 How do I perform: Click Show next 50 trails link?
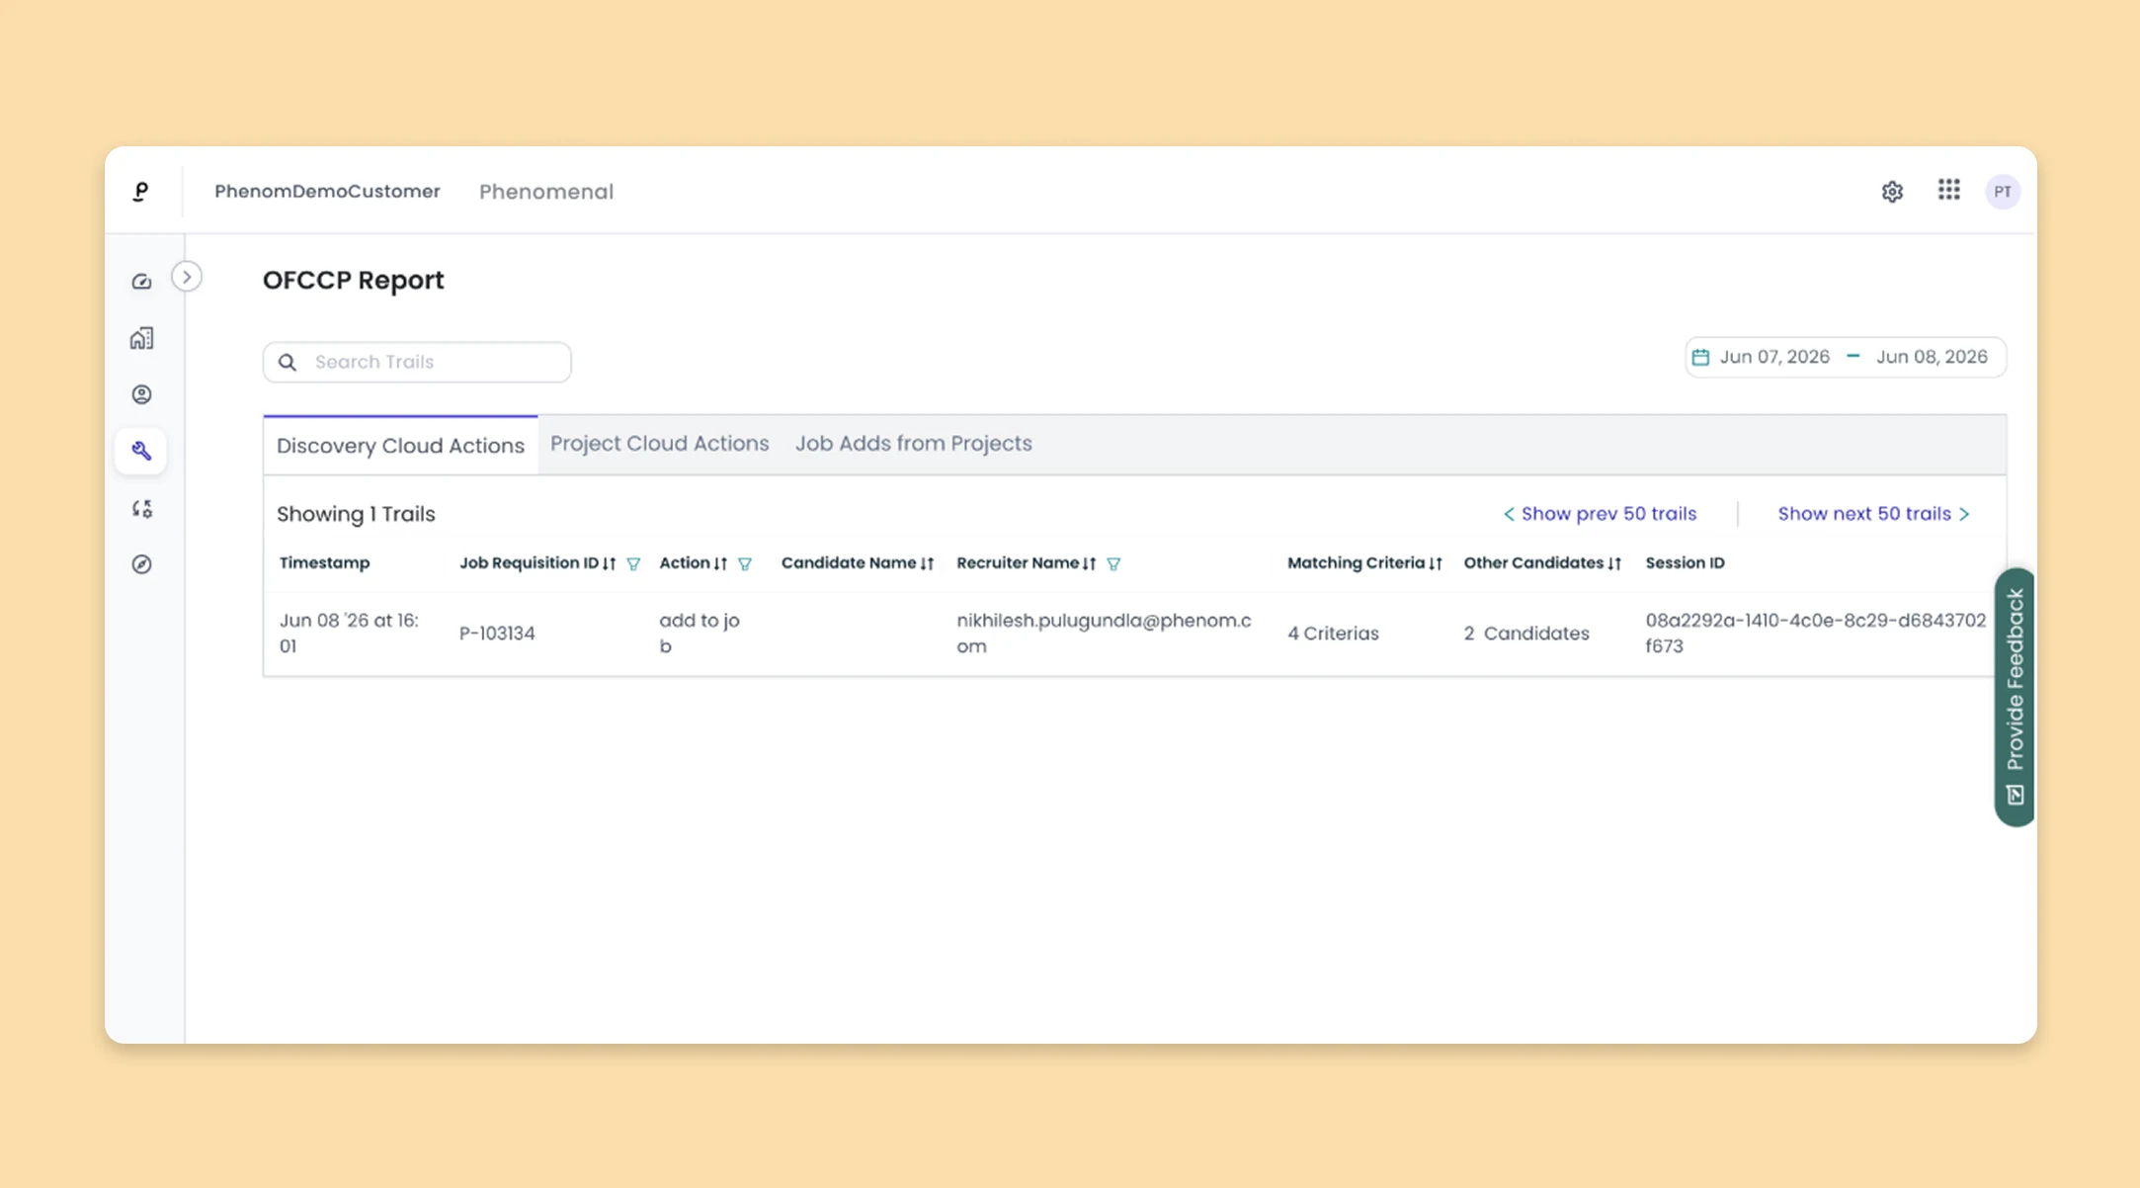click(x=1873, y=514)
